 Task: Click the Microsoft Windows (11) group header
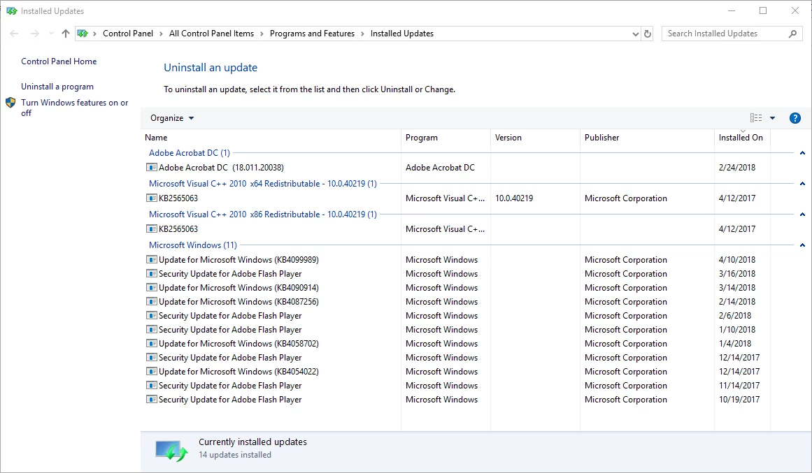click(192, 245)
